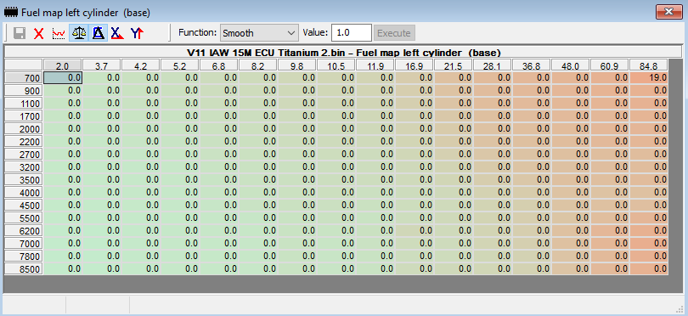Select cell at row 8500, column 84.8
Screen dimensions: 688x316
[649, 268]
